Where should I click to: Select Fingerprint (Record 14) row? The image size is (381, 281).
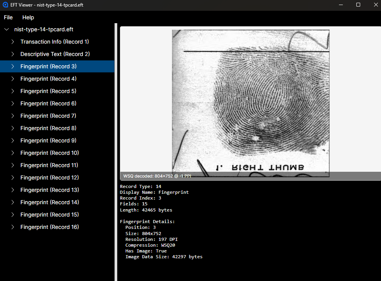(57, 202)
